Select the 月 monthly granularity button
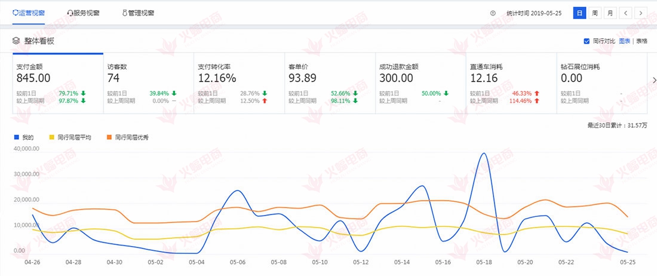Image resolution: width=657 pixels, height=276 pixels. pos(610,13)
